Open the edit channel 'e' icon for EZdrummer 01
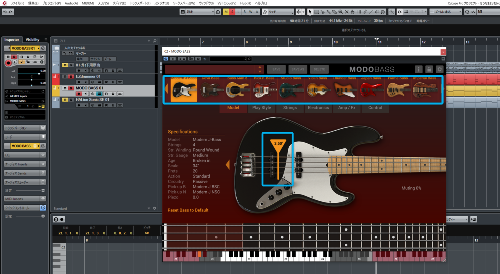 tap(92, 82)
